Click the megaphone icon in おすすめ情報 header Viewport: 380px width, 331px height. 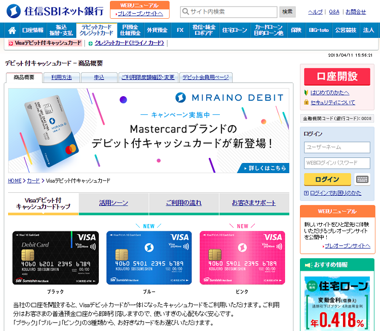click(309, 265)
